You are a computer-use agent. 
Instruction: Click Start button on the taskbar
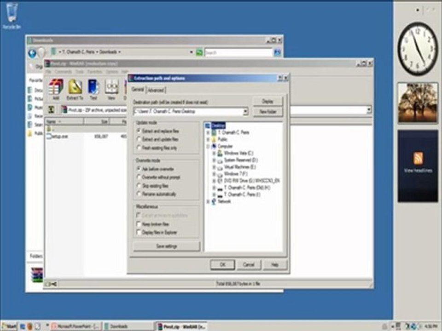[9, 326]
